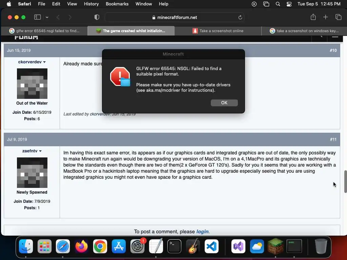Launch GarageBand from the Dock
347x260 pixels.
(193, 246)
